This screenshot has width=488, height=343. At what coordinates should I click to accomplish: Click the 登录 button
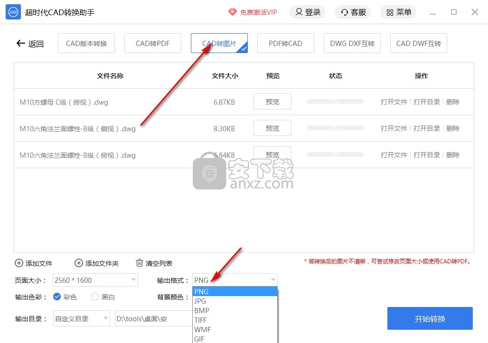pos(307,12)
